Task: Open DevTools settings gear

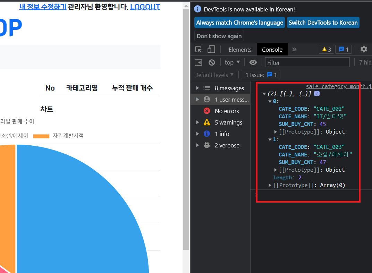Action: pyautogui.click(x=364, y=49)
